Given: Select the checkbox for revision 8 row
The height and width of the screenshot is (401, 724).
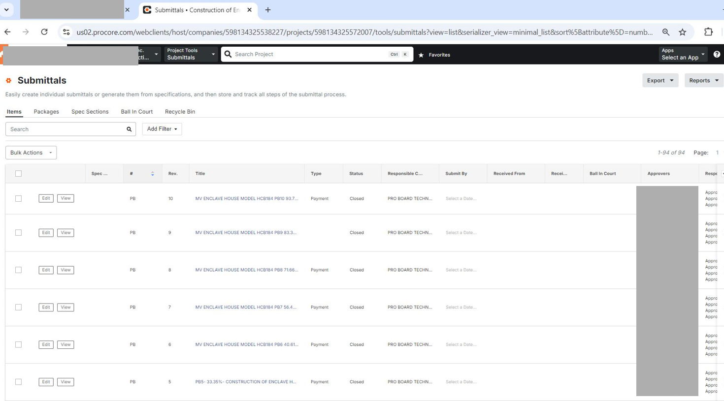Looking at the screenshot, I should pyautogui.click(x=18, y=270).
